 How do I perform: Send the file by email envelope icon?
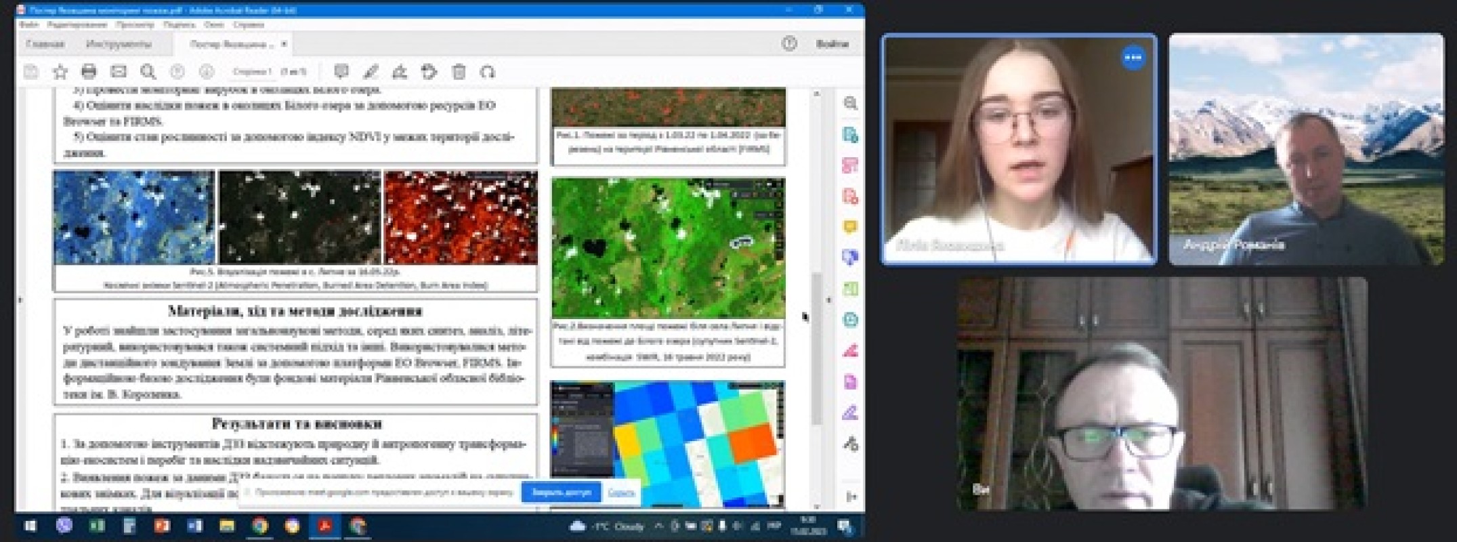pos(119,72)
